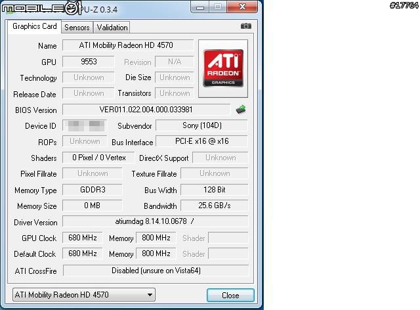Click the ROPs field showing Unknown

(85, 141)
